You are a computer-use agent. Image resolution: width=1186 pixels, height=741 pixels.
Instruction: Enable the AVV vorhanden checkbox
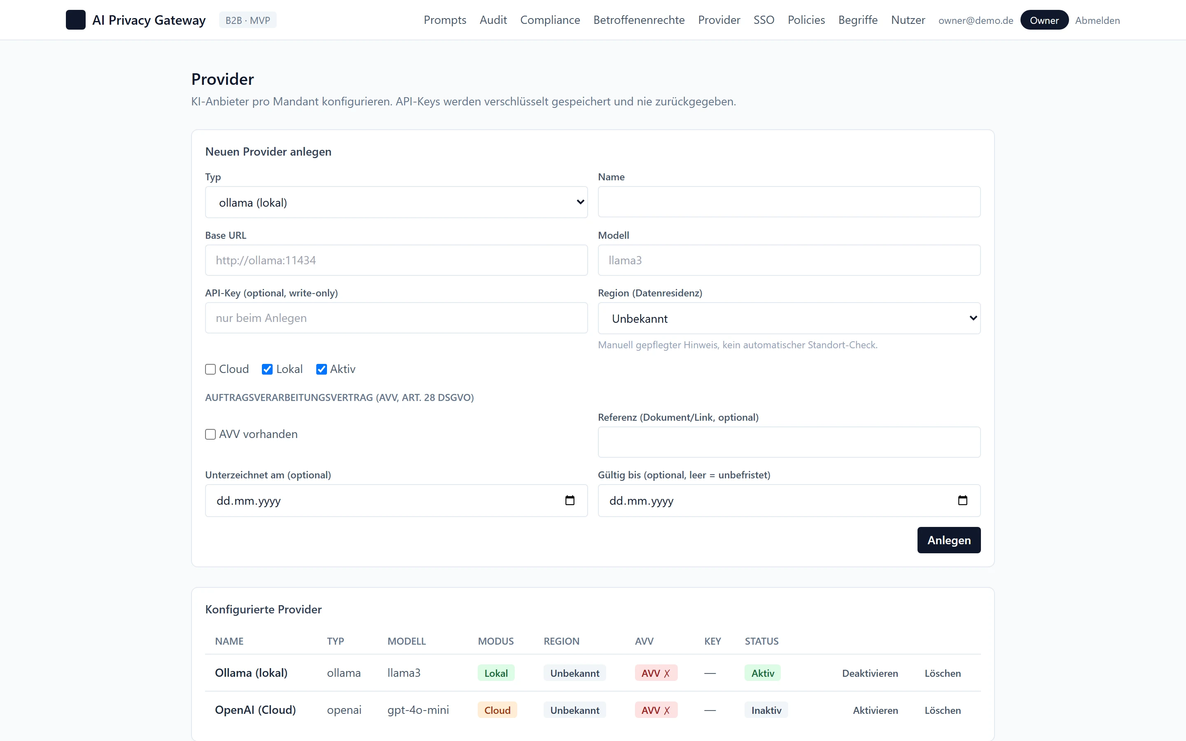[x=210, y=434]
